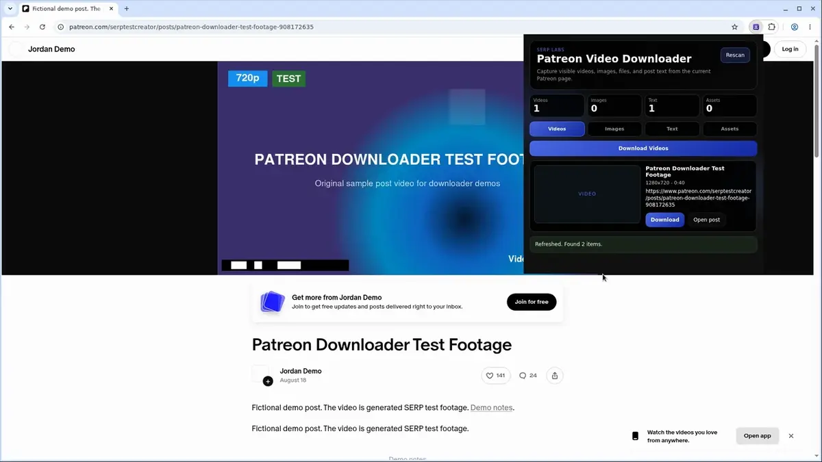
Task: Click the green TEST badge on video
Action: [288, 79]
